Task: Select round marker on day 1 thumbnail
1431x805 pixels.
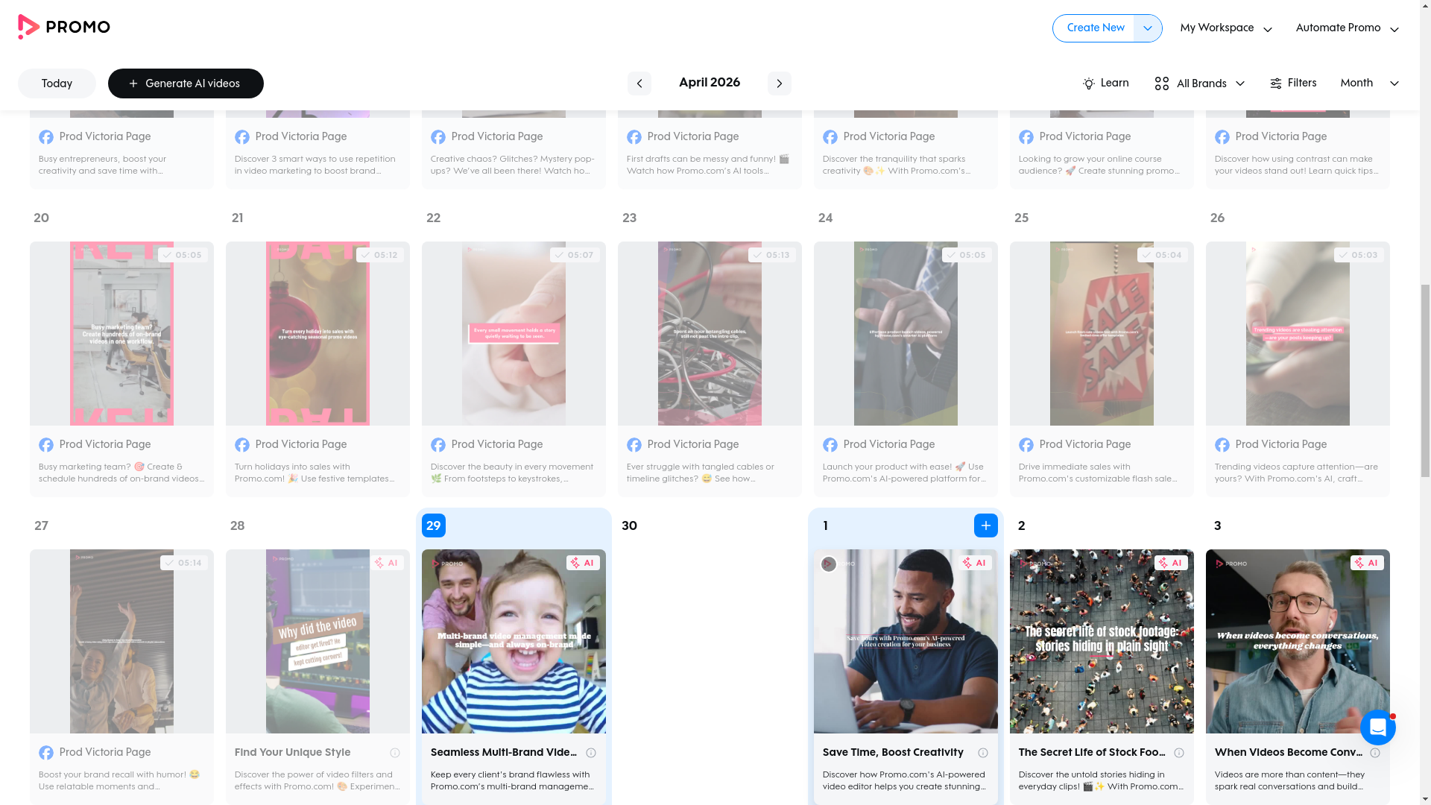Action: (828, 564)
